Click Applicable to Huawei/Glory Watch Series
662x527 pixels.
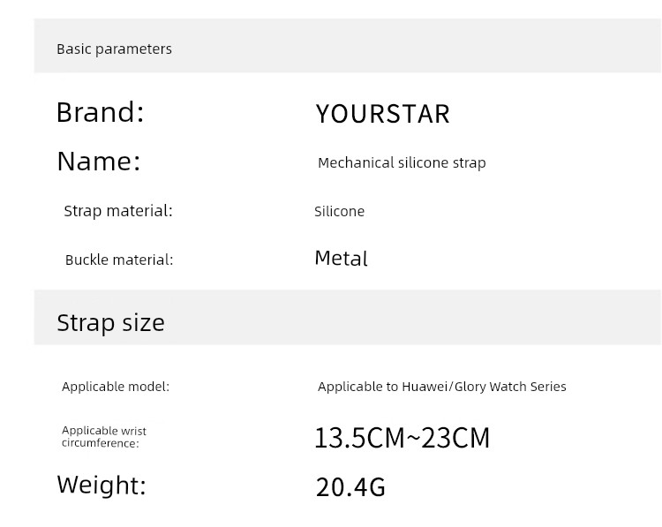click(x=441, y=387)
